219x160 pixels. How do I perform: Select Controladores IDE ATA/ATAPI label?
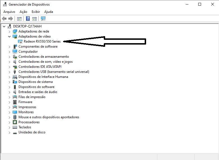[x=40, y=67]
